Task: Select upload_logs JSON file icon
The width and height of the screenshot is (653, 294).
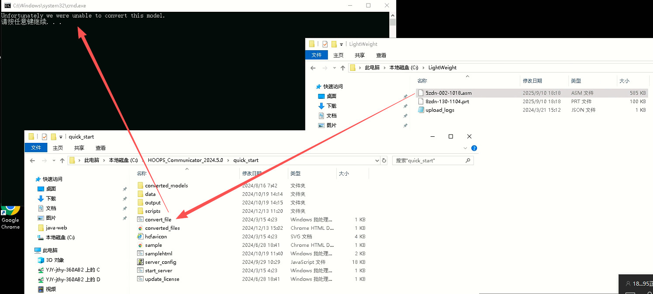Action: tap(421, 110)
